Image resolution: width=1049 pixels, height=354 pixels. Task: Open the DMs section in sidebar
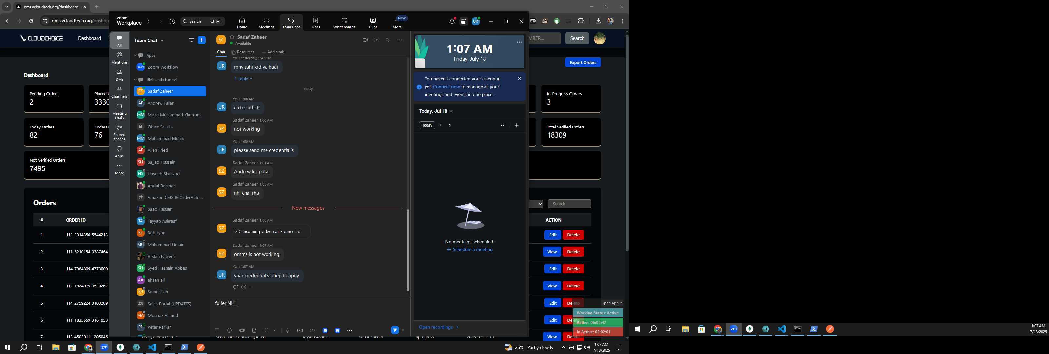(x=119, y=75)
